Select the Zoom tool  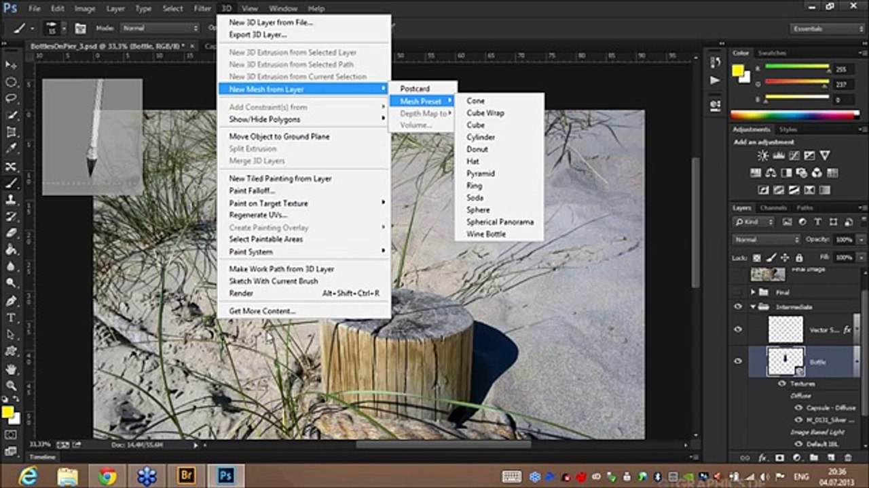click(11, 386)
